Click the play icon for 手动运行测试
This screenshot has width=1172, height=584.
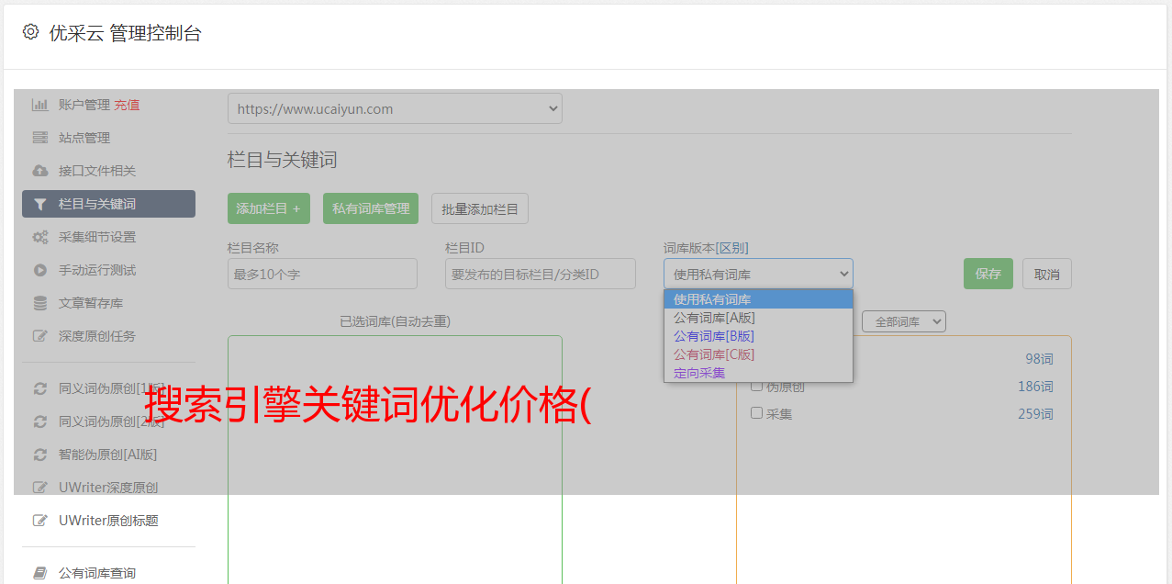(40, 270)
